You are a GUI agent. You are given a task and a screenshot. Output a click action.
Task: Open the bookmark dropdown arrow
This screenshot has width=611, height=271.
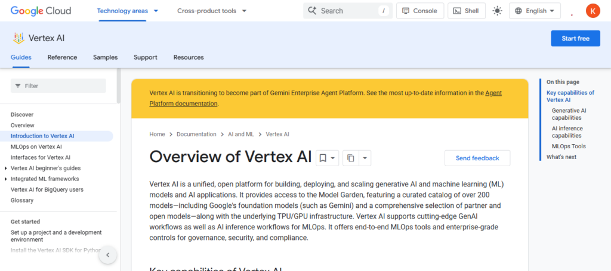click(x=333, y=158)
